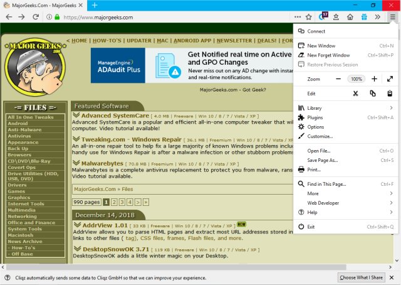
Task: Select New Forget Window
Action: click(x=345, y=55)
